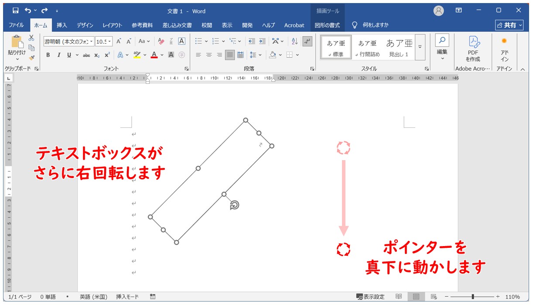
Task: Select the Format Painter brush
Action: [x=31, y=57]
